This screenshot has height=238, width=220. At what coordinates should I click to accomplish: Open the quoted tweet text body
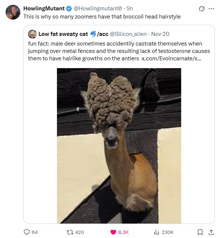[119, 51]
